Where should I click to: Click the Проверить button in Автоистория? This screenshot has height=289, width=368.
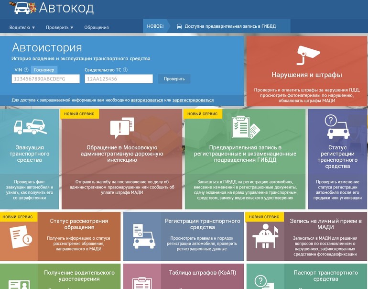[x=174, y=79]
